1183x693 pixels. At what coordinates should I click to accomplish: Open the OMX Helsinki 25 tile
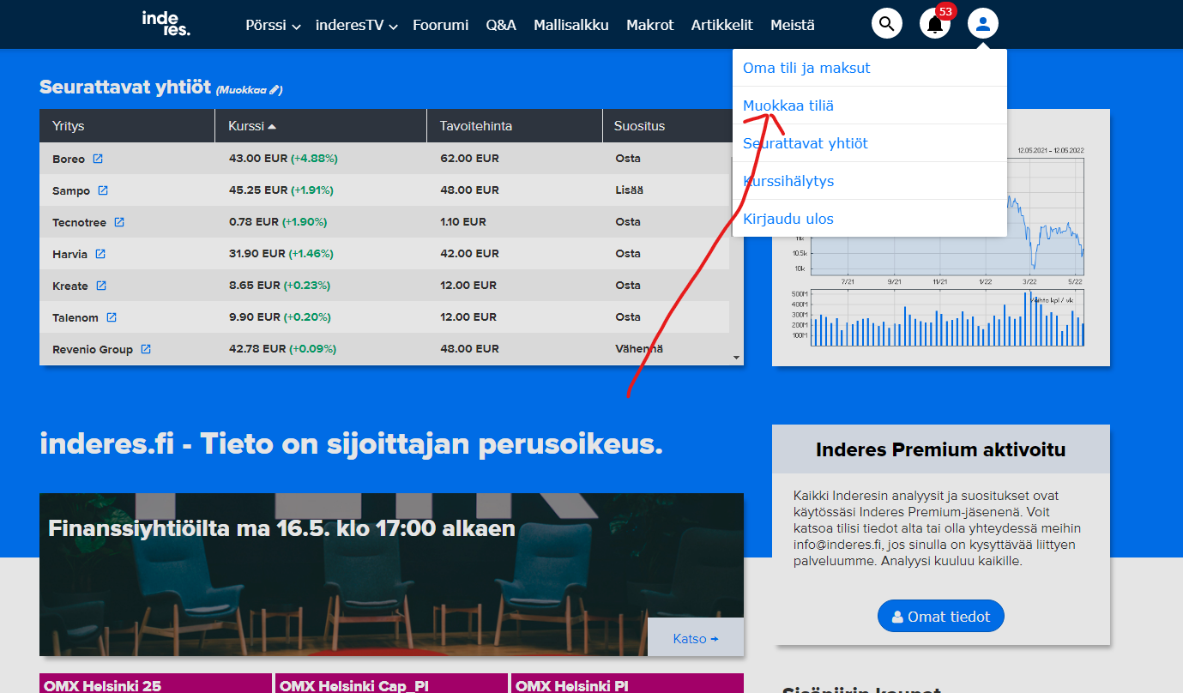tap(155, 684)
